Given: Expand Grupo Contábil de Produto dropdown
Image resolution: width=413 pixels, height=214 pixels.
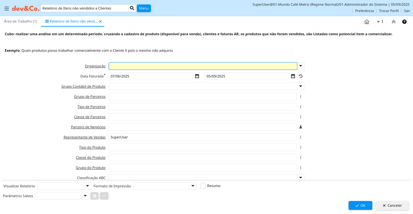Looking at the screenshot, I should tap(301, 86).
